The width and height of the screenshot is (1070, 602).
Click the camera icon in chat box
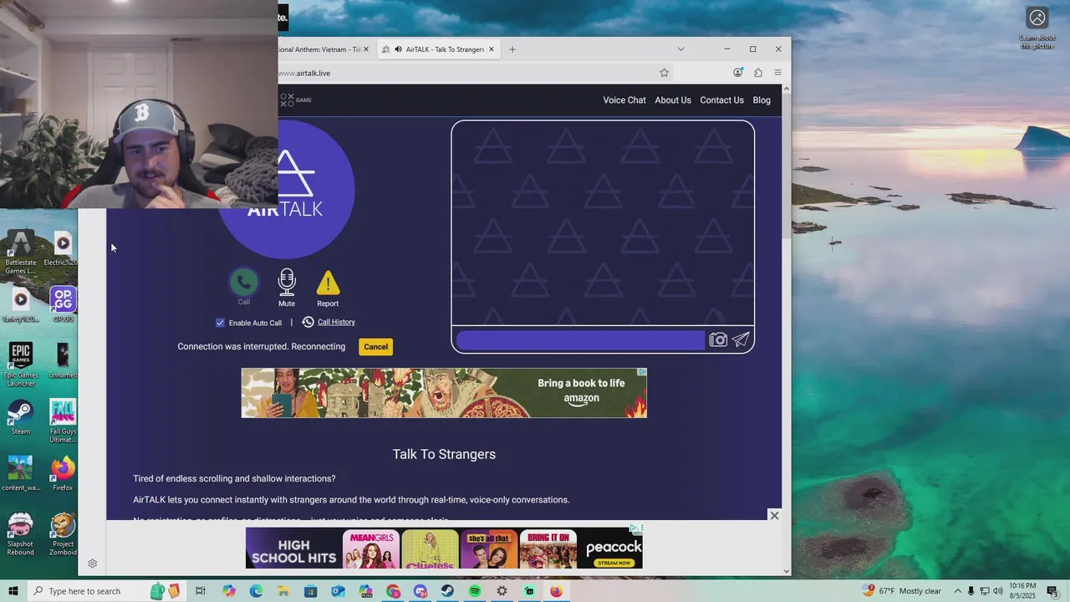[718, 339]
